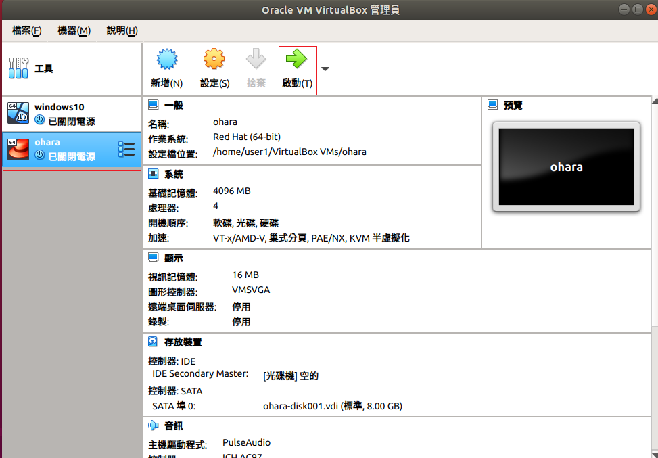
Task: Click the Red Hat (64-bit) value
Action: pos(247,137)
